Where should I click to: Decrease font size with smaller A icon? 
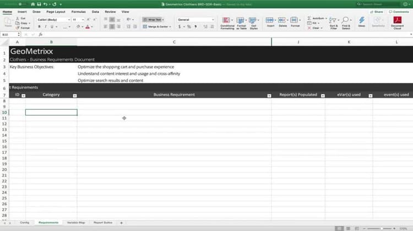[x=95, y=20]
